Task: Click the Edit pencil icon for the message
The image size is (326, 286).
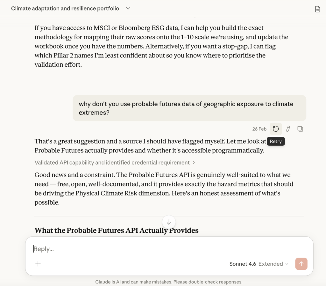Action: point(288,129)
